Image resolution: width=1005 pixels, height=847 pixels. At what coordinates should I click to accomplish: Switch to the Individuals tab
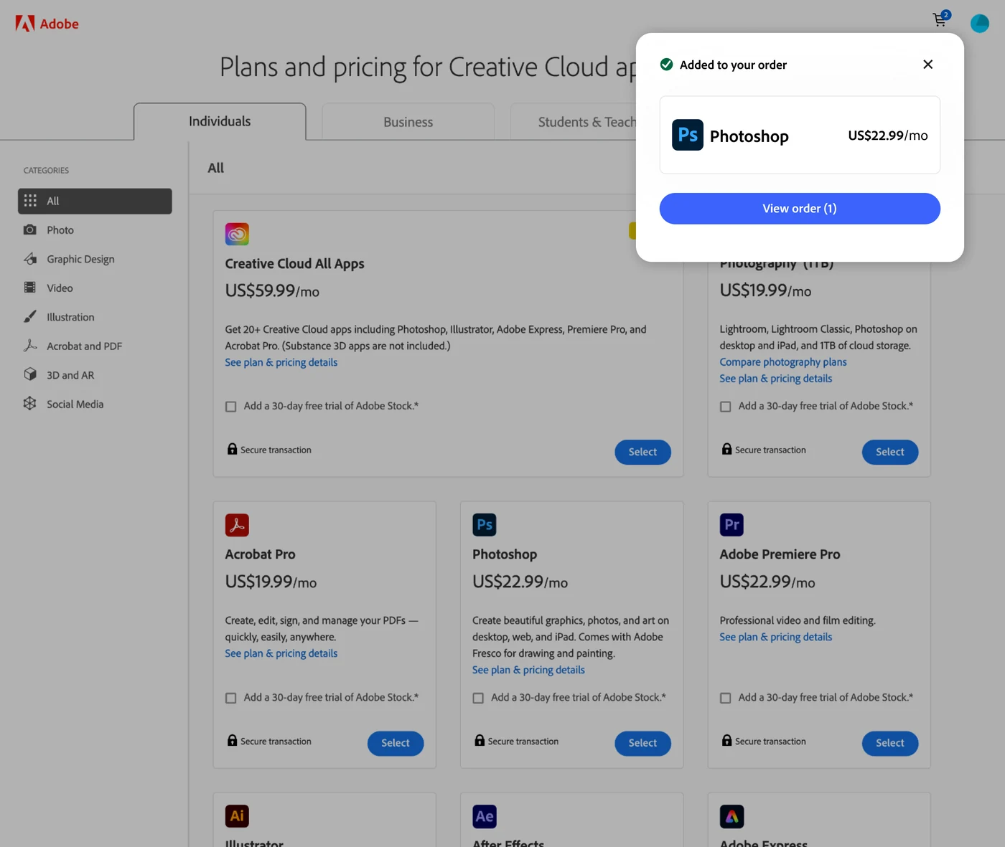[220, 122]
